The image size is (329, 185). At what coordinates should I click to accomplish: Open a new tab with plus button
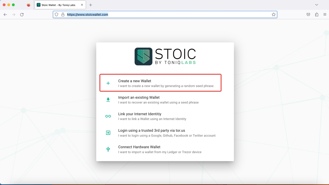click(90, 5)
